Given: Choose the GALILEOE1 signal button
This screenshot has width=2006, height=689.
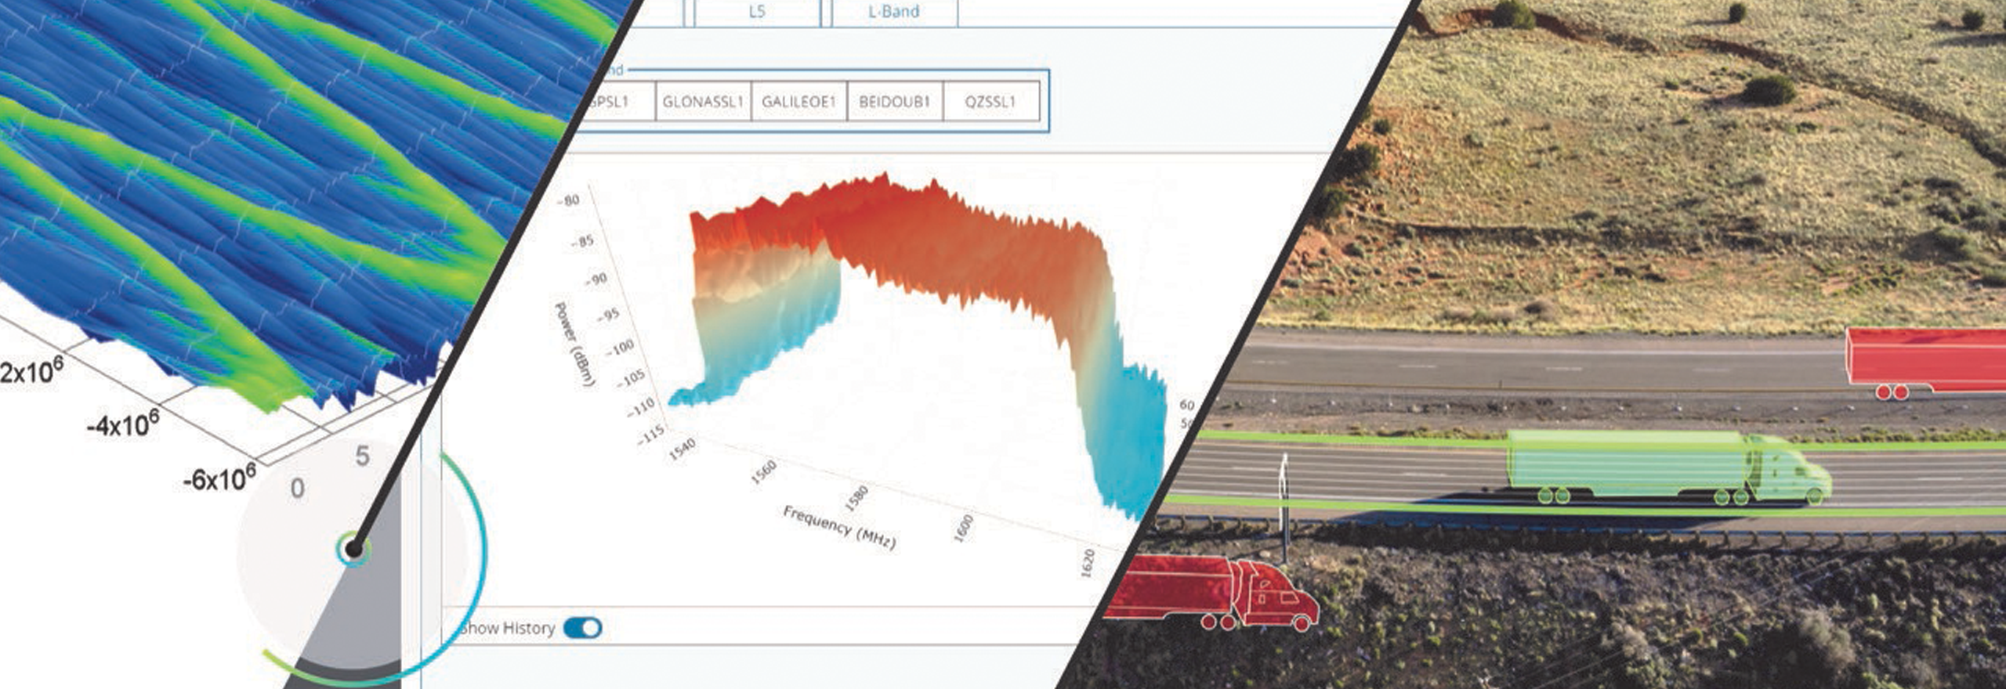Looking at the screenshot, I should click(799, 102).
